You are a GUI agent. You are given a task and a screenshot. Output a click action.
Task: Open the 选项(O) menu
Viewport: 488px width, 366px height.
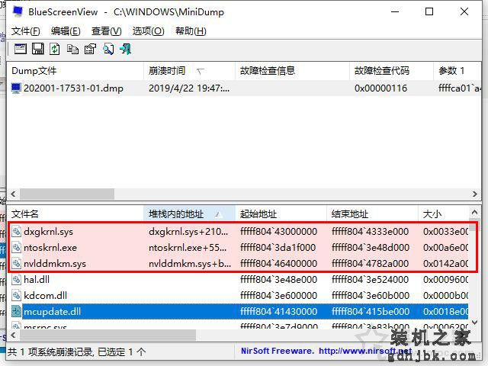point(148,31)
